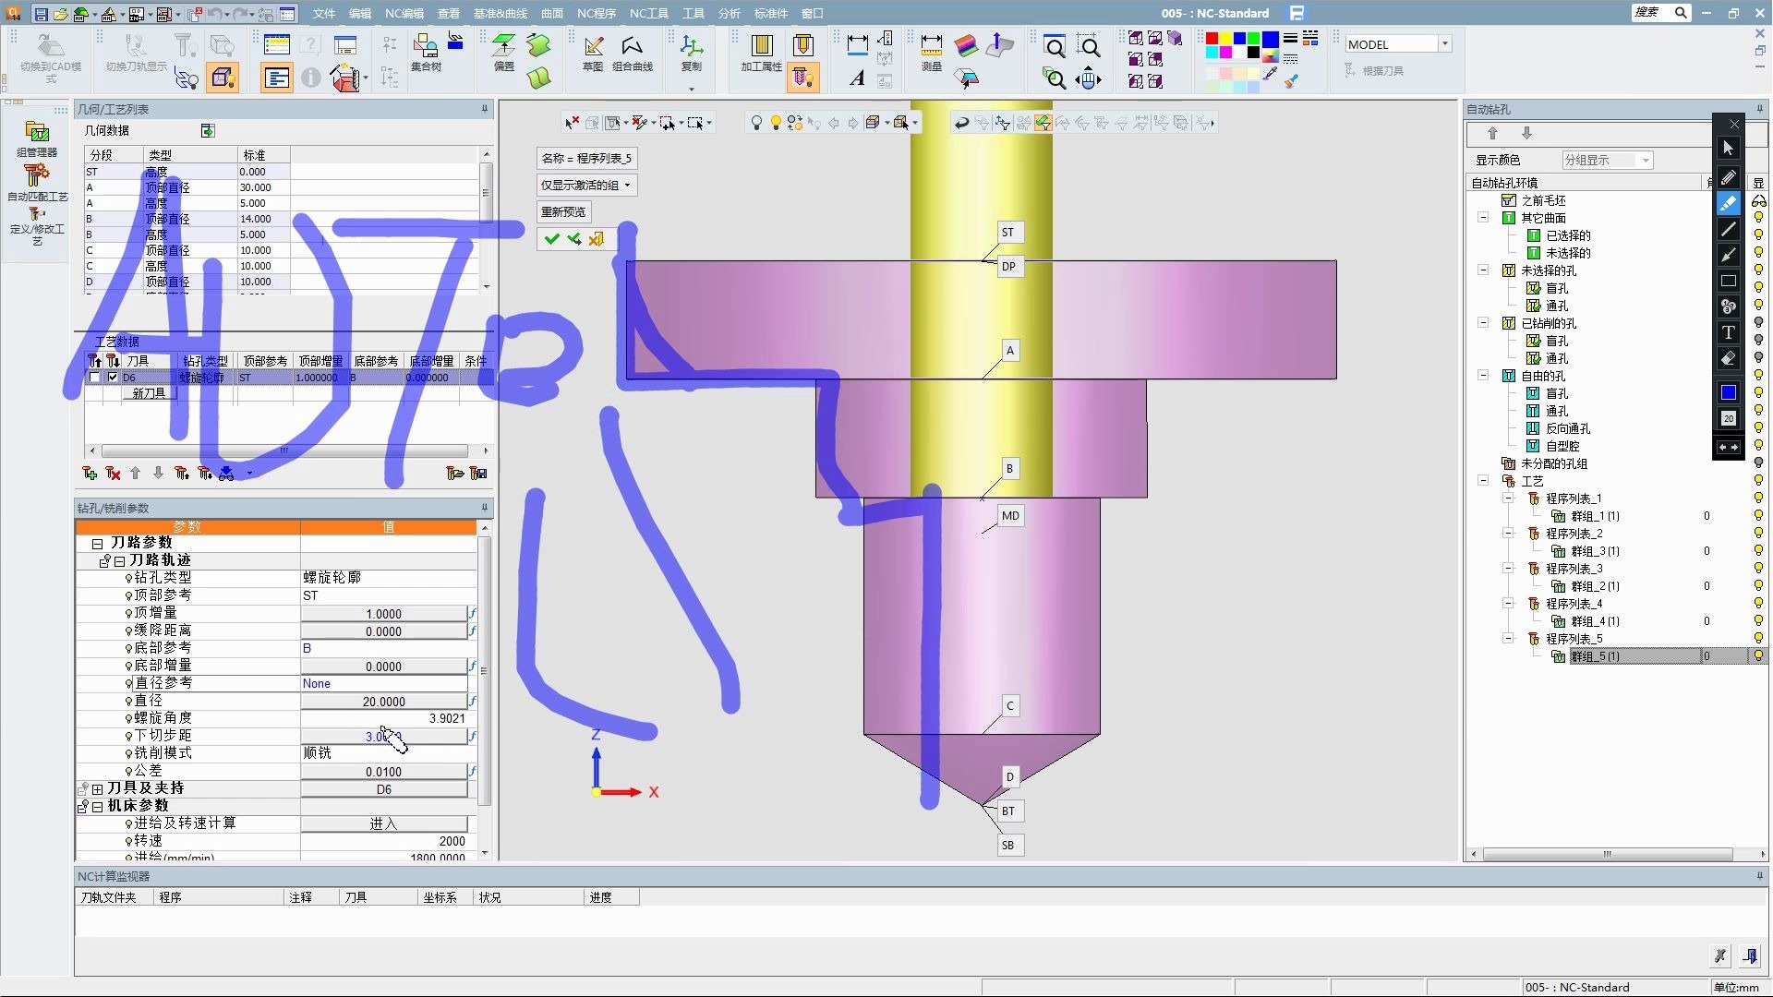Select the Composite Curve (组合曲线) tool
This screenshot has width=1773, height=997.
(633, 46)
